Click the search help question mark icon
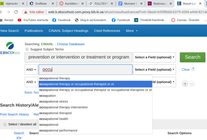 click(x=193, y=69)
